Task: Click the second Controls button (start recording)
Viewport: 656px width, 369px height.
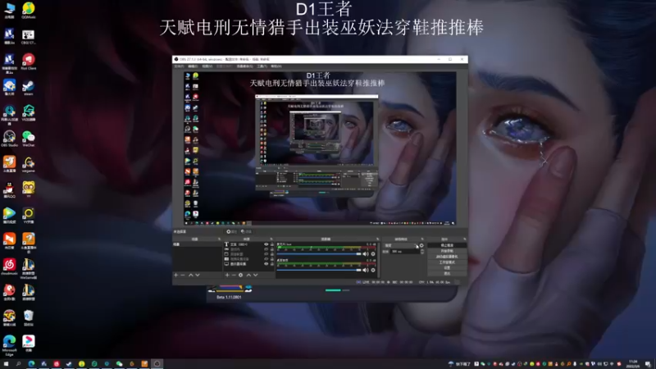Action: click(447, 251)
